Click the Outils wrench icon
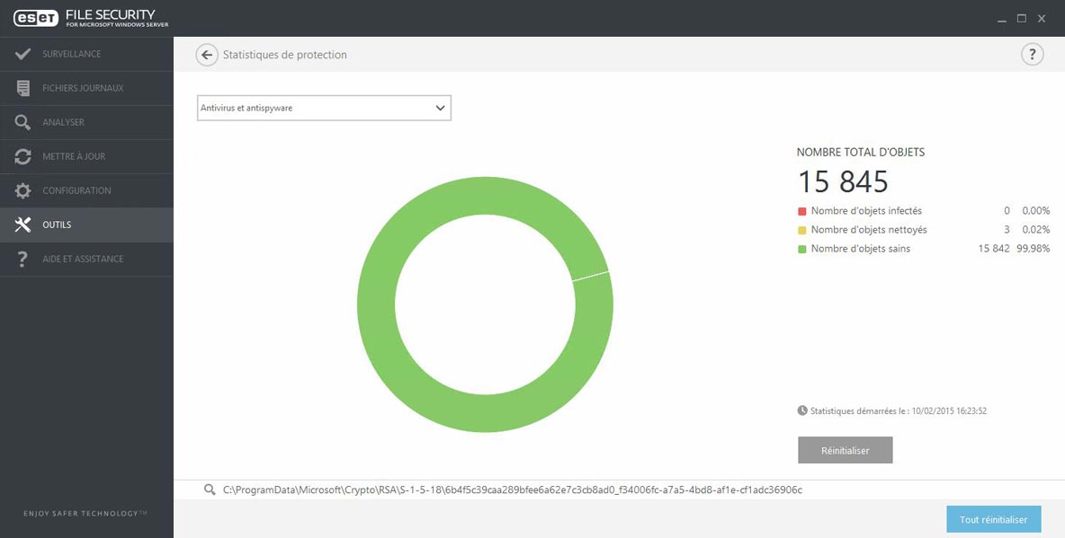 [23, 225]
